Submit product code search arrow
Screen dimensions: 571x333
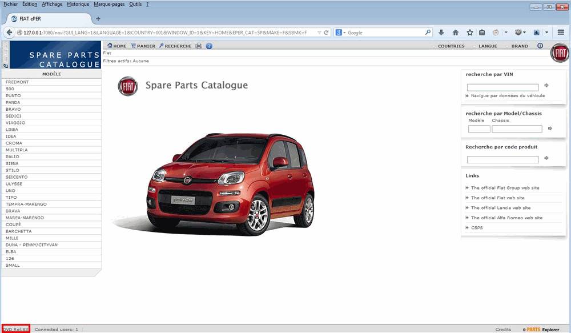(546, 158)
